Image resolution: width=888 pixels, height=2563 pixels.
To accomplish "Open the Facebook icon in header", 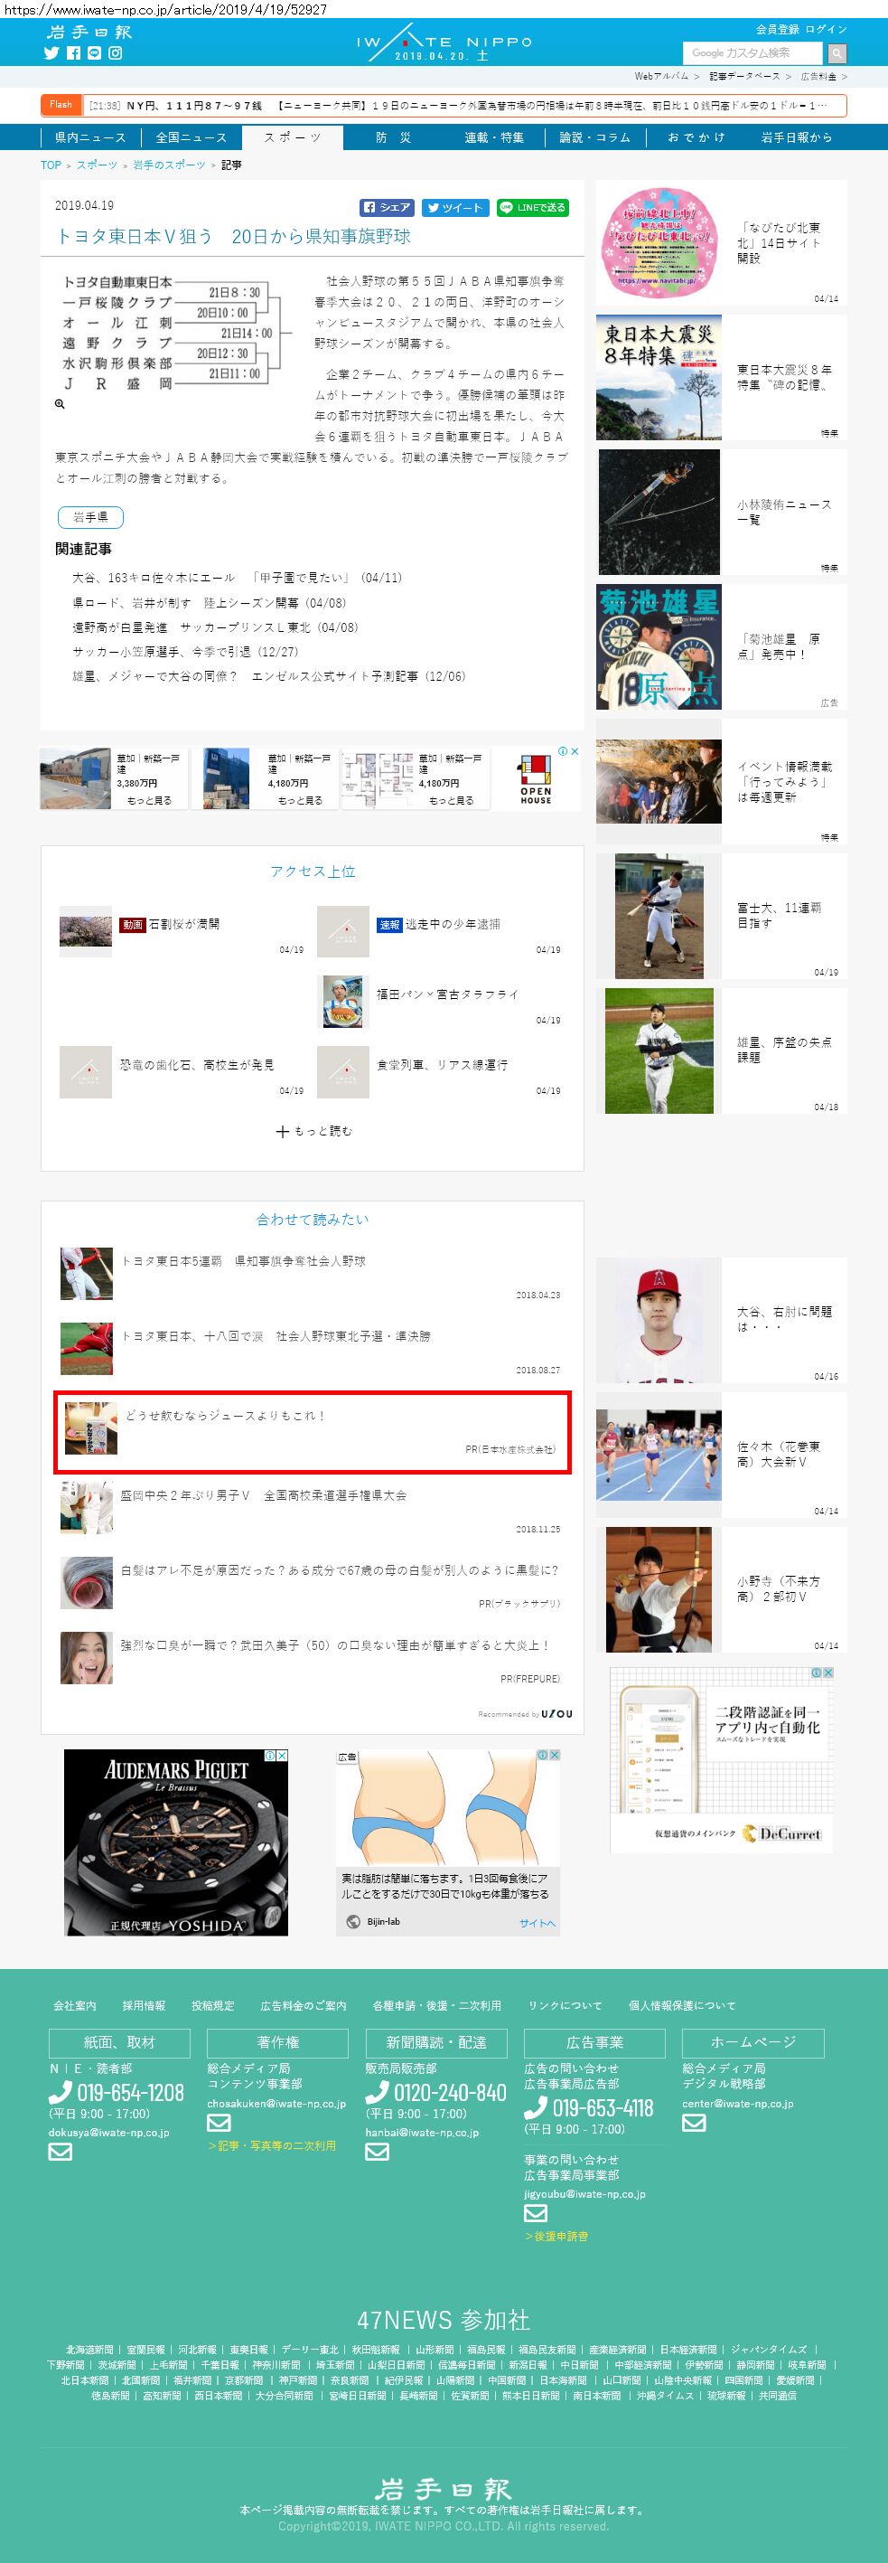I will pos(72,52).
